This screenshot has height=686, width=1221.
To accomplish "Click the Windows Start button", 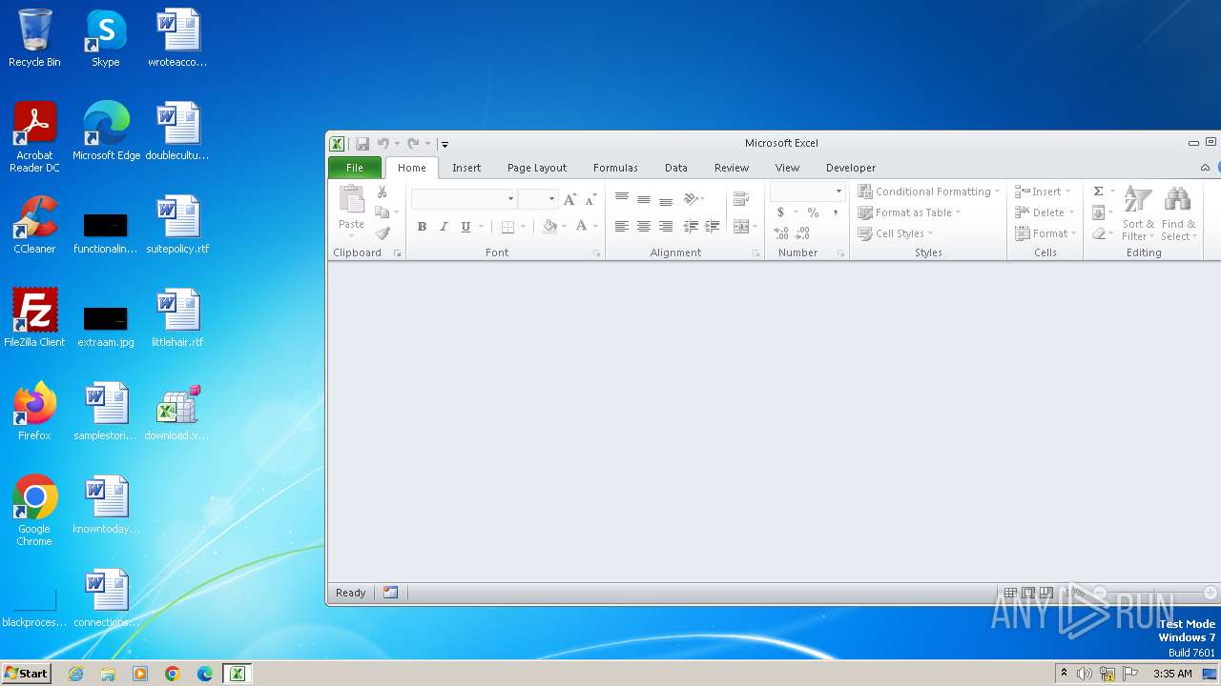I will click(27, 673).
